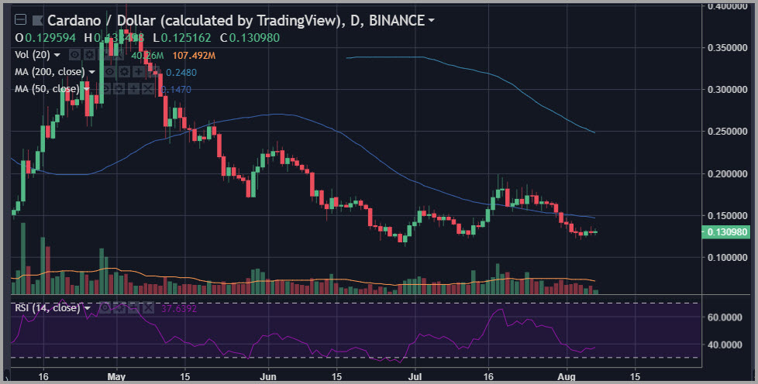This screenshot has width=758, height=384.
Task: Click the 0.250000 price axis label
Action: [728, 132]
